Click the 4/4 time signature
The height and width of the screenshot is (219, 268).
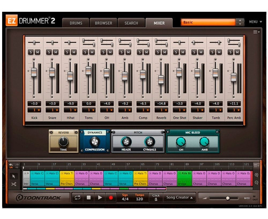[x=125, y=199]
